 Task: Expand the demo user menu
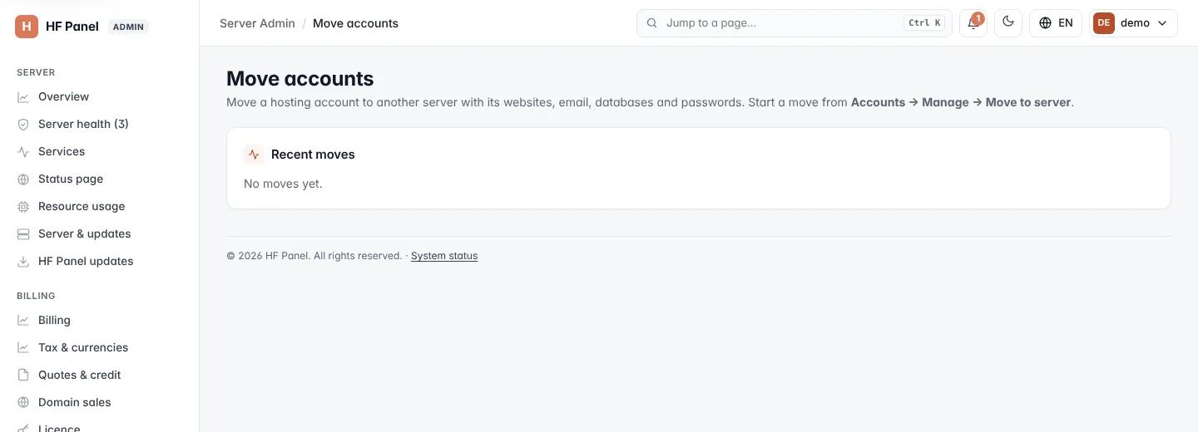point(1133,23)
